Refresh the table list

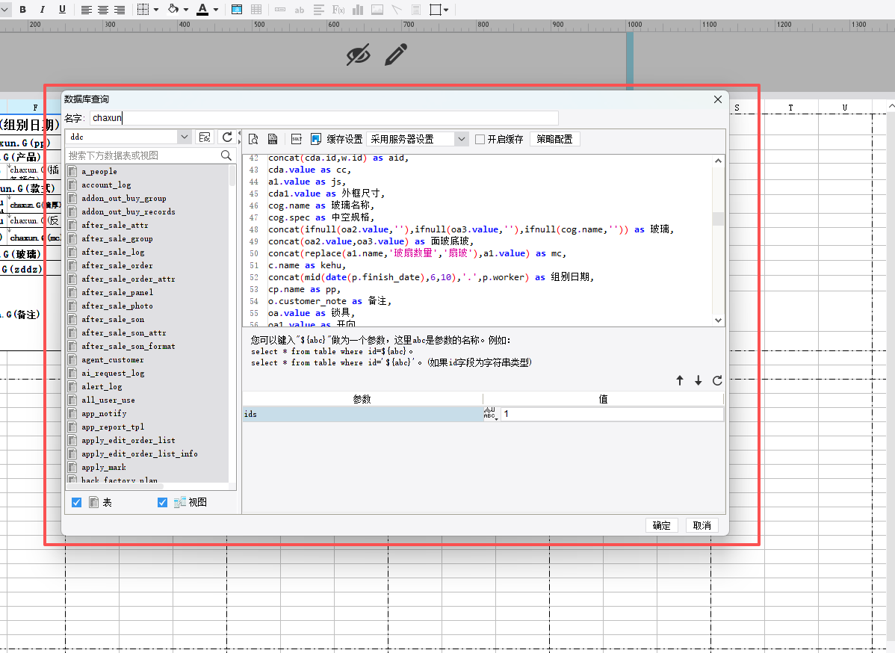227,137
